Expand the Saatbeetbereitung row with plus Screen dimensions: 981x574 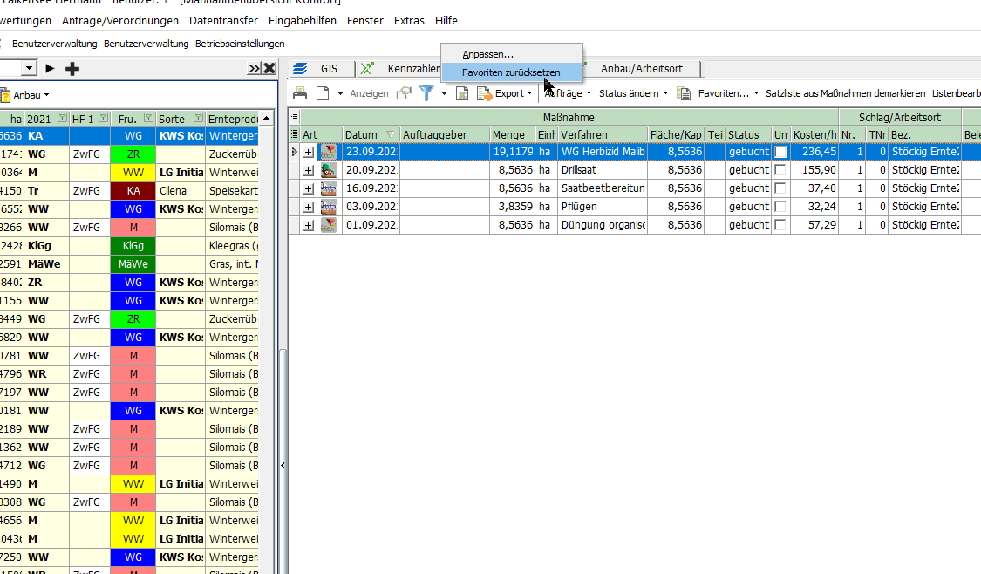coord(308,188)
